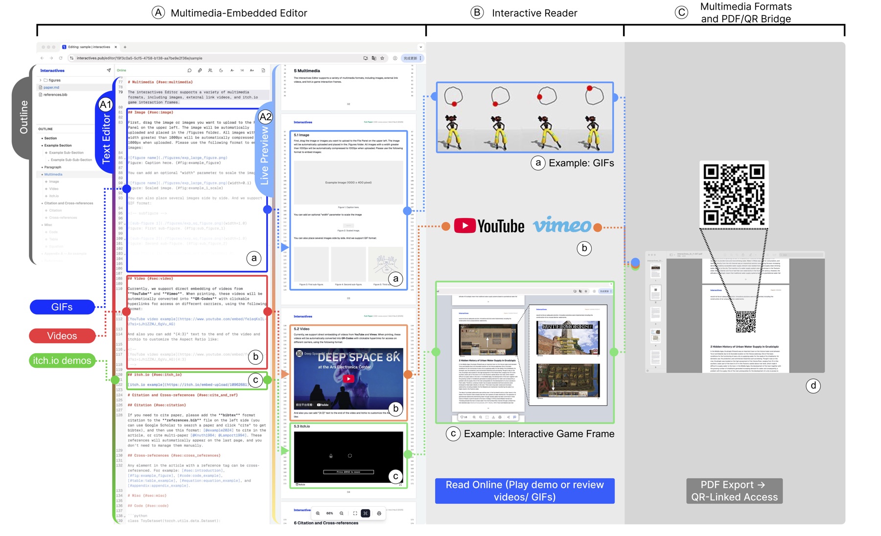This screenshot has height=536, width=881.
Task: Print the preview with printer icon
Action: click(379, 514)
